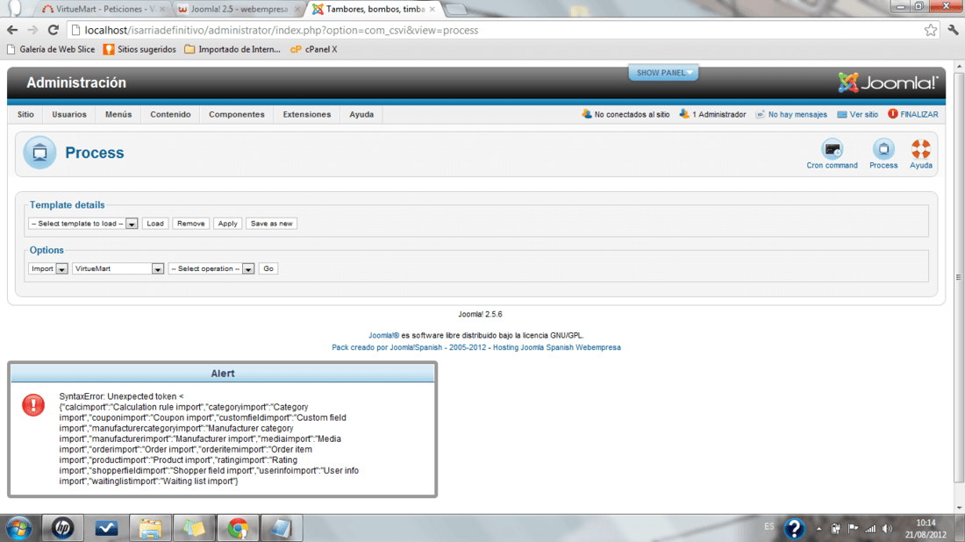The width and height of the screenshot is (965, 542).
Task: Click the network signal tray icon
Action: pyautogui.click(x=870, y=529)
